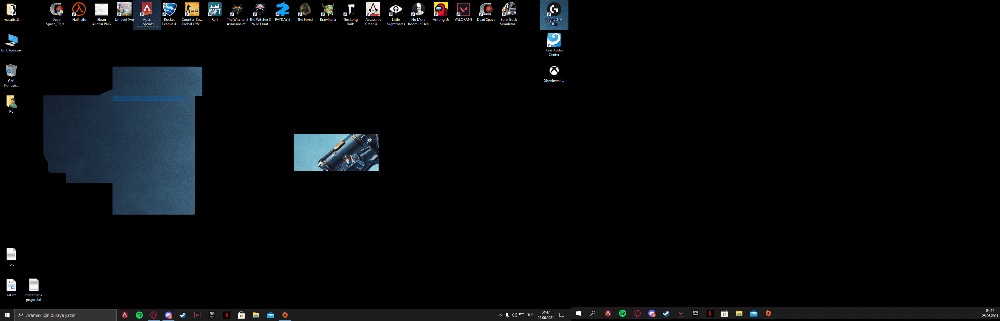
Task: Open the notification center icon
Action: point(561,315)
